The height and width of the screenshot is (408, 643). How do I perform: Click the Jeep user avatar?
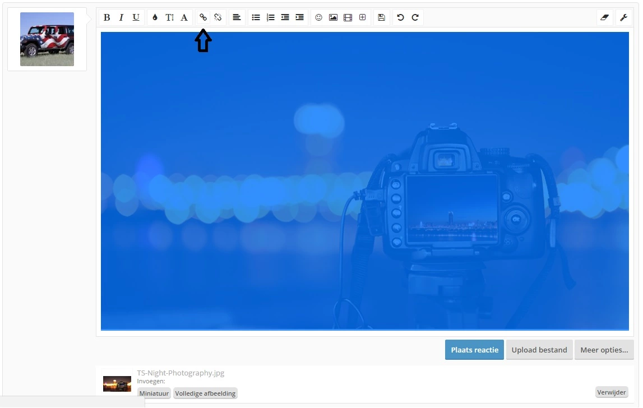[47, 39]
